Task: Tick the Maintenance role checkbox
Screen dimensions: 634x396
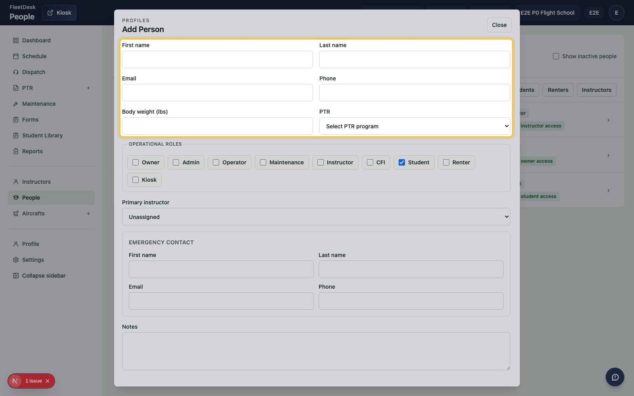Action: coord(263,162)
